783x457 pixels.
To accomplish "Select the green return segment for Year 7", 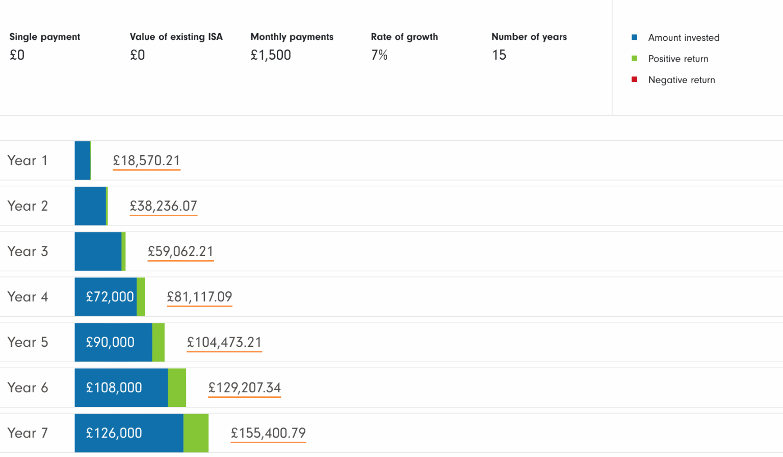I will pos(196,433).
